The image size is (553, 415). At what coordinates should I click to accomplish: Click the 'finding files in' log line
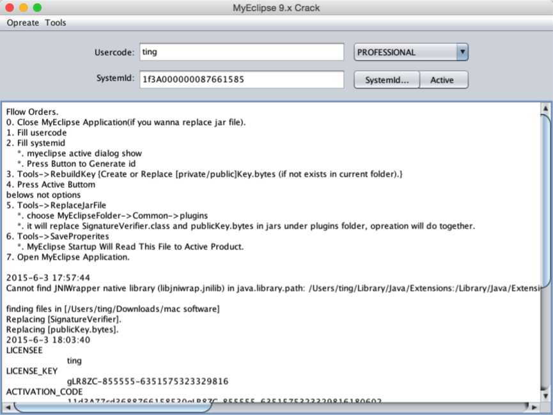[113, 309]
